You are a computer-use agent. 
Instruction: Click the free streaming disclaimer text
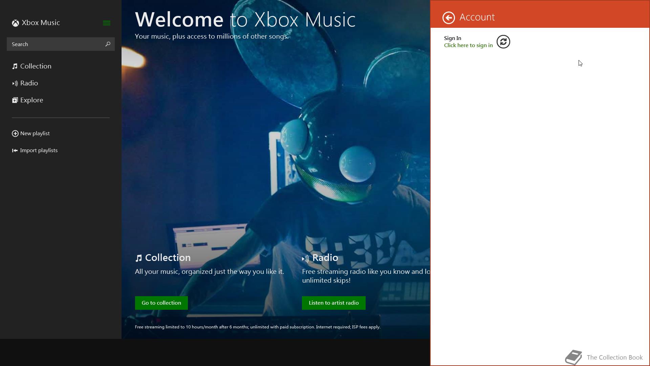tap(258, 327)
